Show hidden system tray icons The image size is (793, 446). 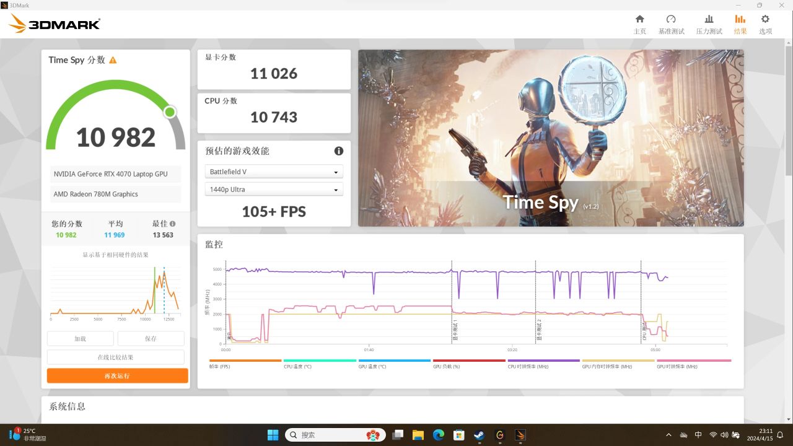pos(668,435)
